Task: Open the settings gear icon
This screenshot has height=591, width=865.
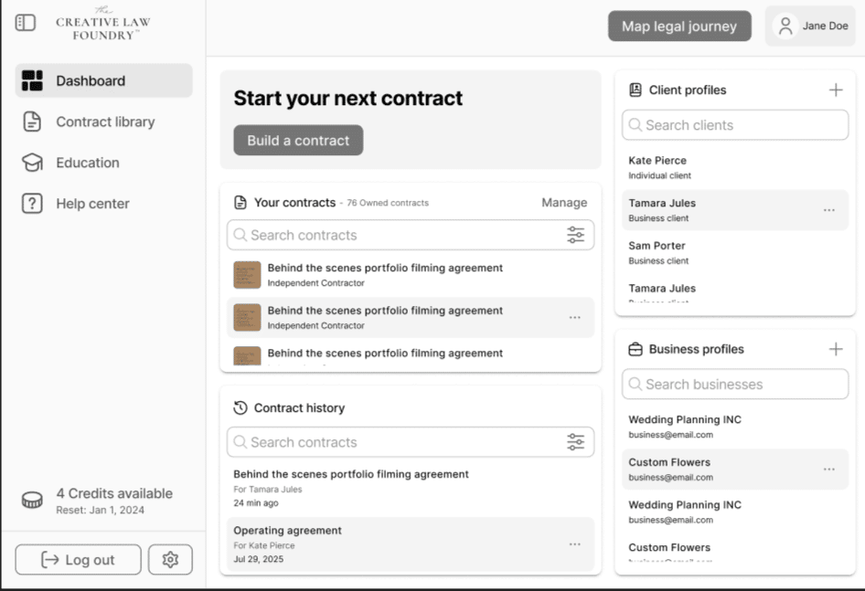Action: coord(170,560)
